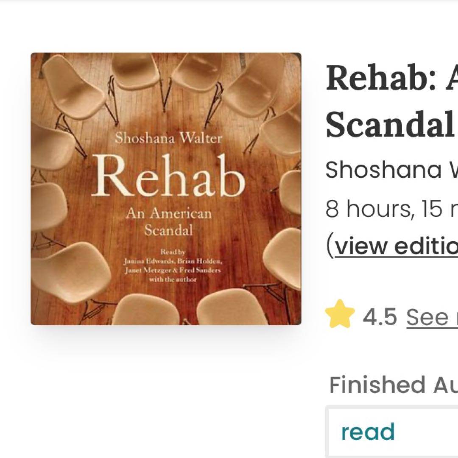The image size is (458, 458).
Task: Click the 'Rehab:' book title heading
Action: pos(381,79)
